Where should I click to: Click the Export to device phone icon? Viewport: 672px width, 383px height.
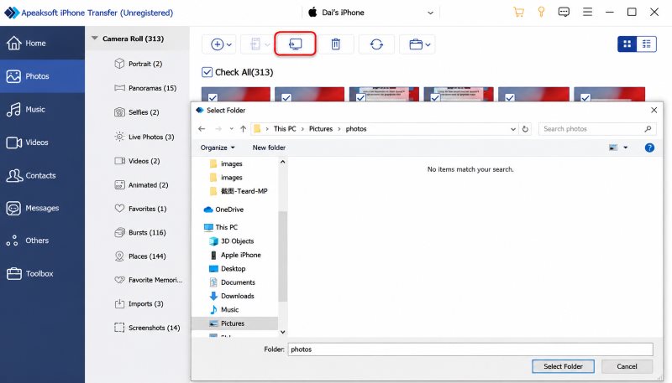pos(256,44)
